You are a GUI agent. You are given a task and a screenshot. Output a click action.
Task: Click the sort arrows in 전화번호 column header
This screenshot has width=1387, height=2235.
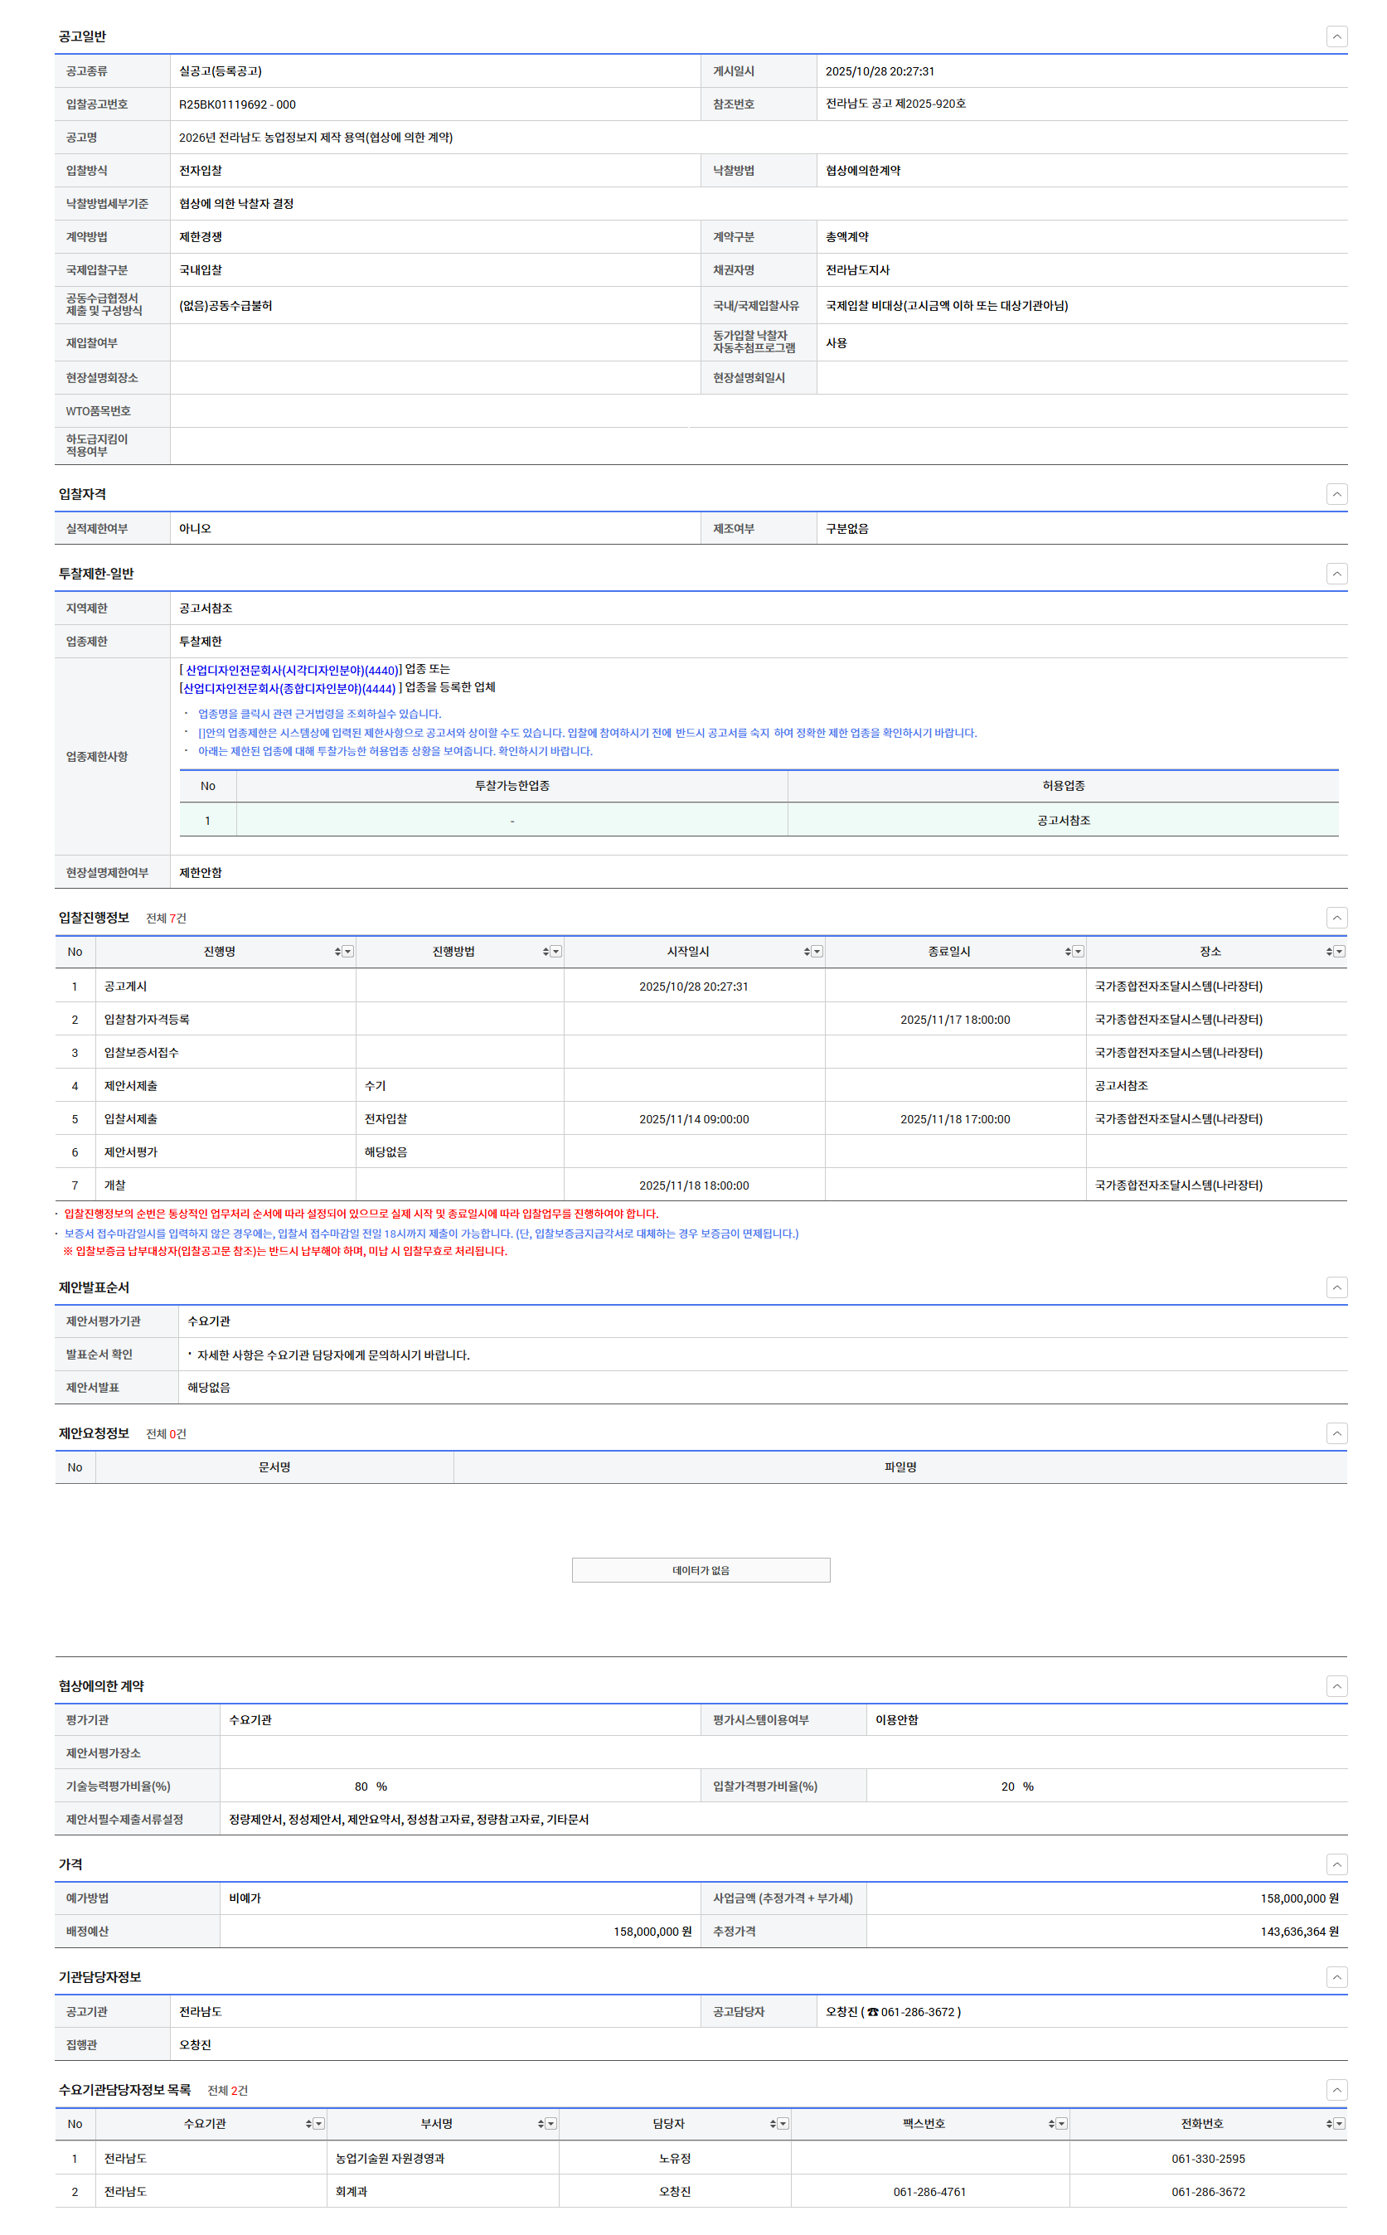pyautogui.click(x=1328, y=2123)
